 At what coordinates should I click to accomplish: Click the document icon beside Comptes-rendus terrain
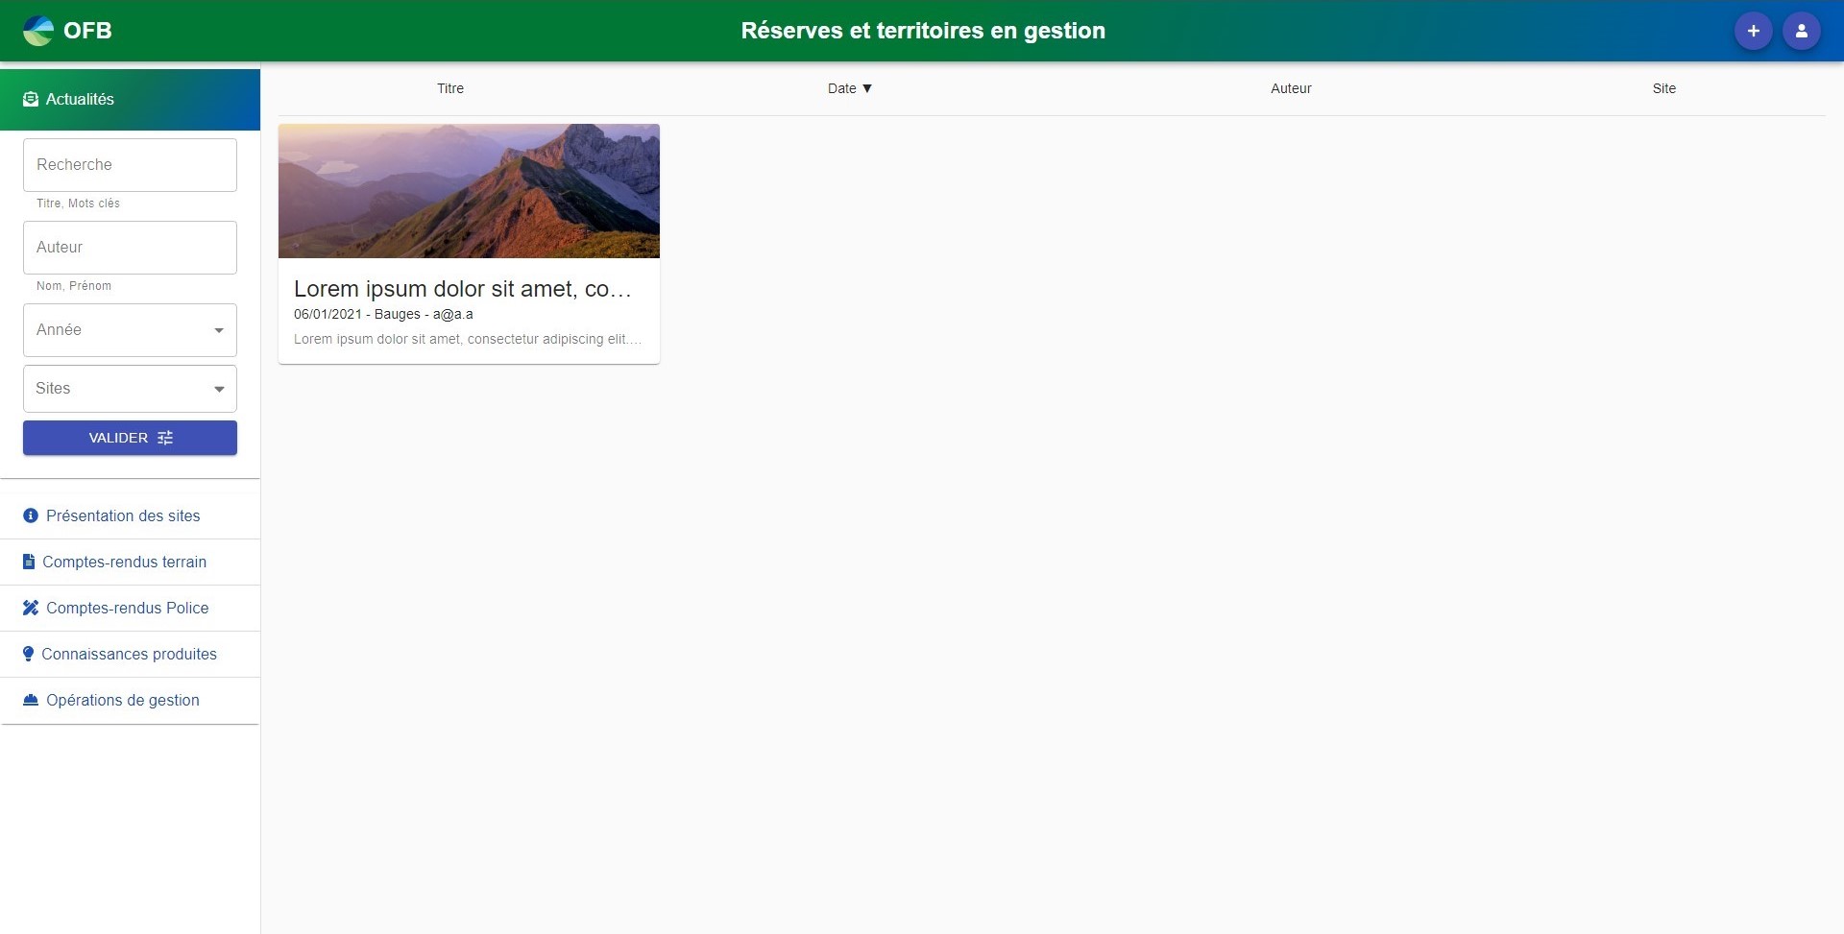29,562
